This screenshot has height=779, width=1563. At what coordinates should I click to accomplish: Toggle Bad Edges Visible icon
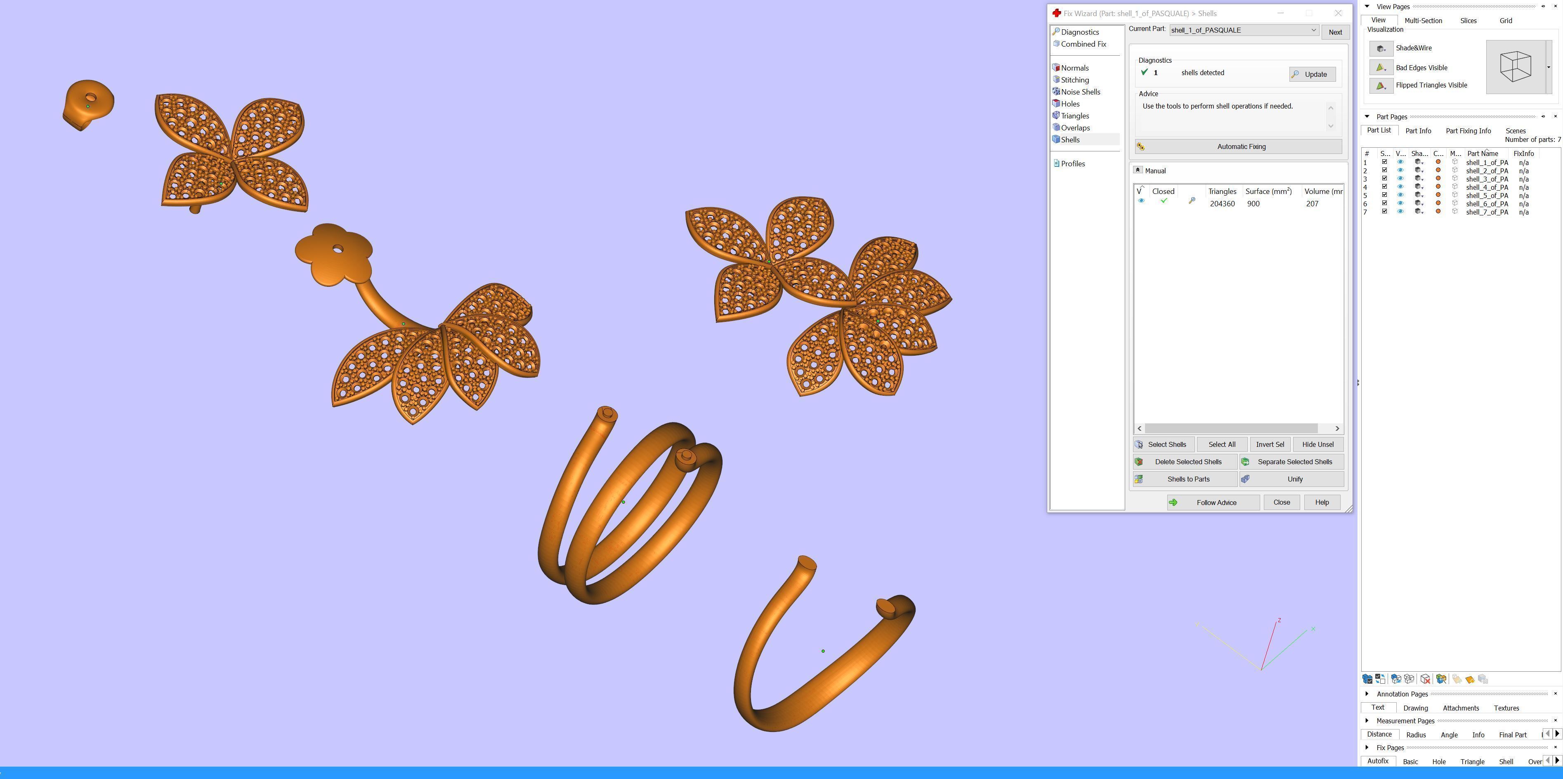coord(1381,68)
